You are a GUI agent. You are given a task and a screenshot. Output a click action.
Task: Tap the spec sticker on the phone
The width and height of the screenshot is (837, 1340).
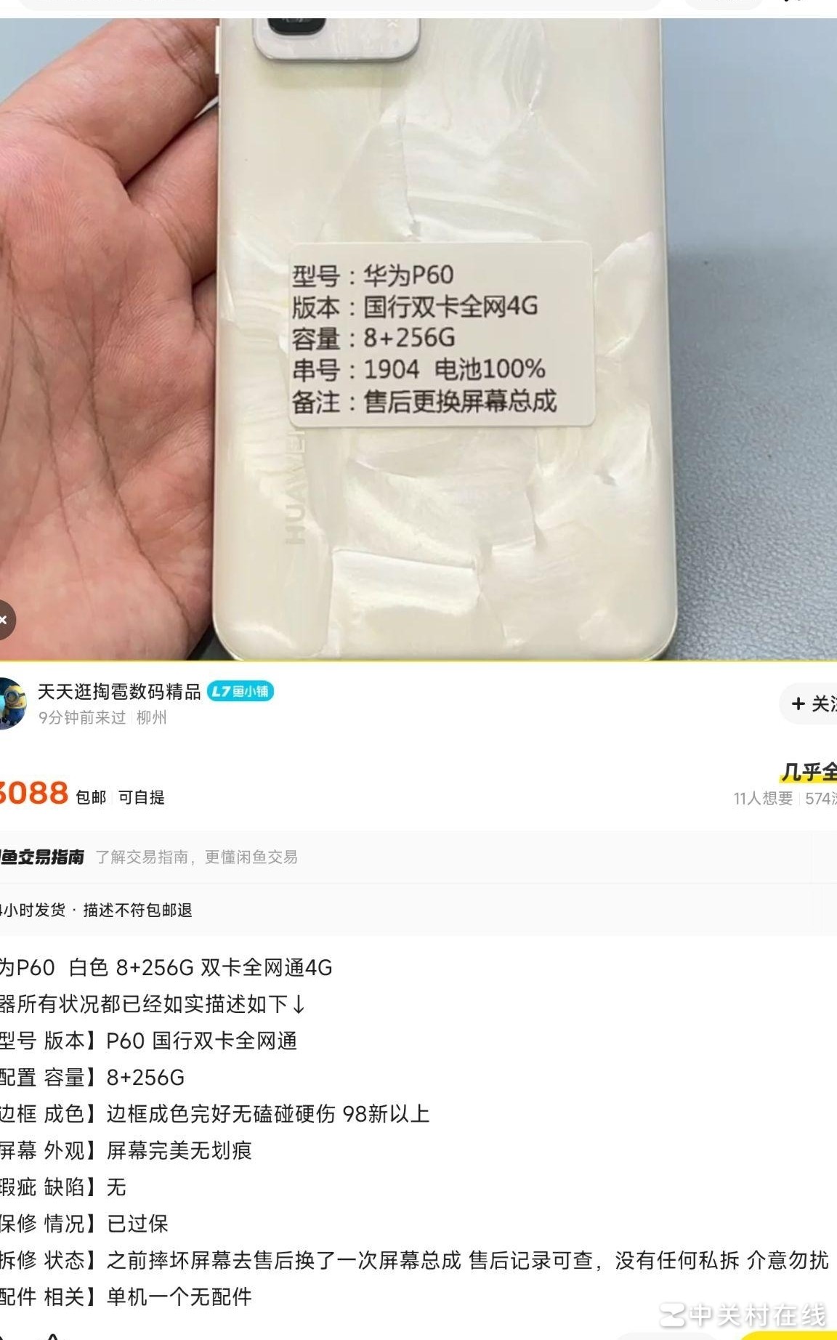click(x=440, y=336)
